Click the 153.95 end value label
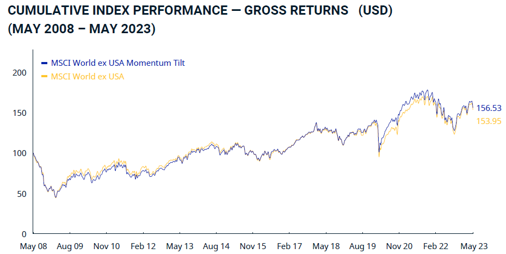This screenshot has height=254, width=506. click(488, 121)
